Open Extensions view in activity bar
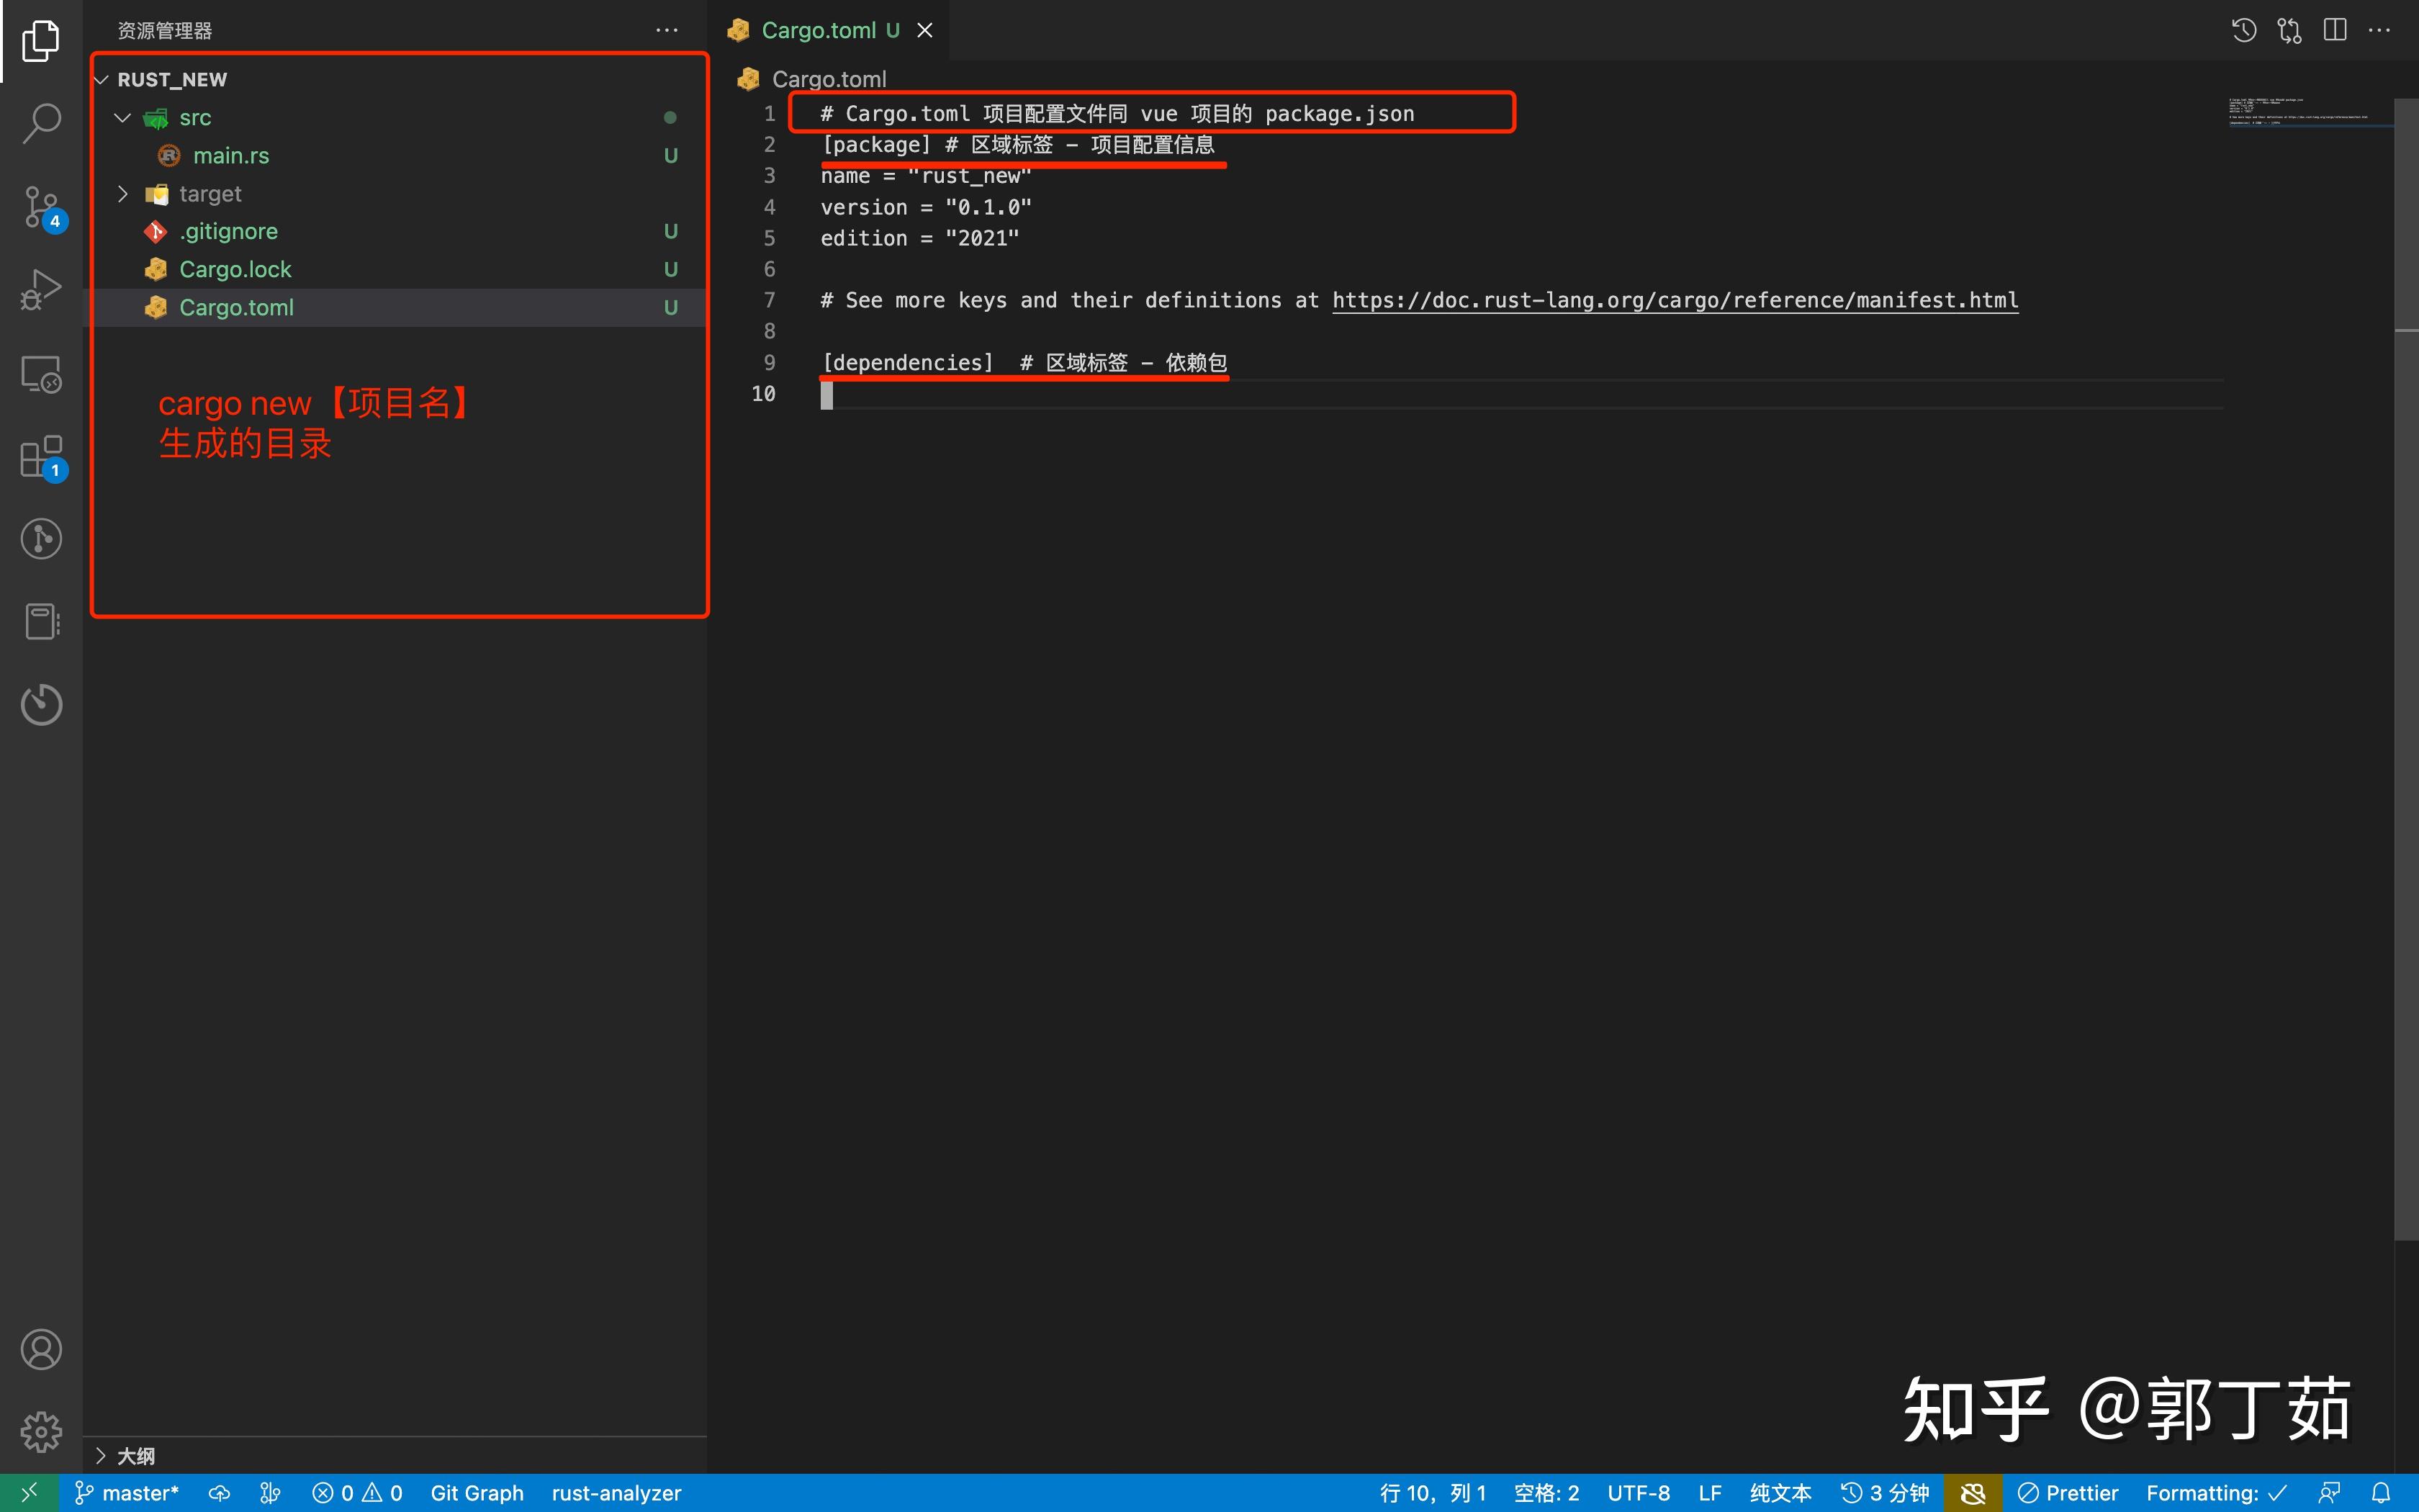The image size is (2419, 1512). point(41,457)
